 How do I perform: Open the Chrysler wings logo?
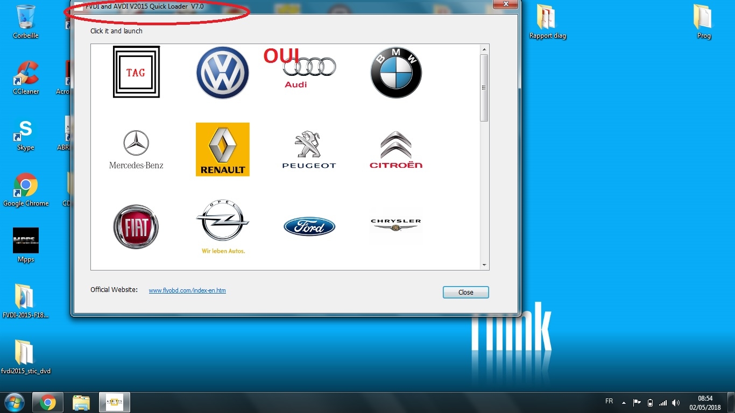tap(396, 225)
